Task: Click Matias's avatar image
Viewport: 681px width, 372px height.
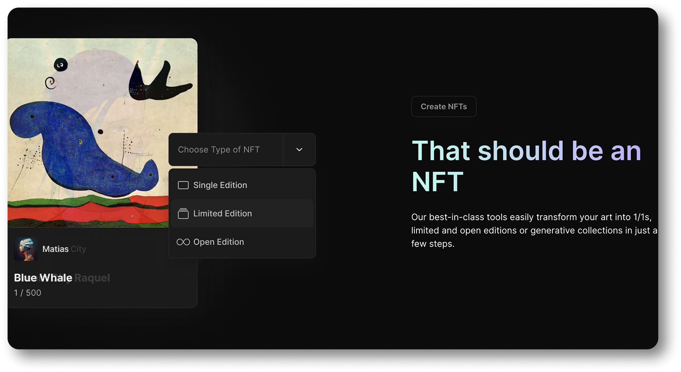Action: [26, 249]
